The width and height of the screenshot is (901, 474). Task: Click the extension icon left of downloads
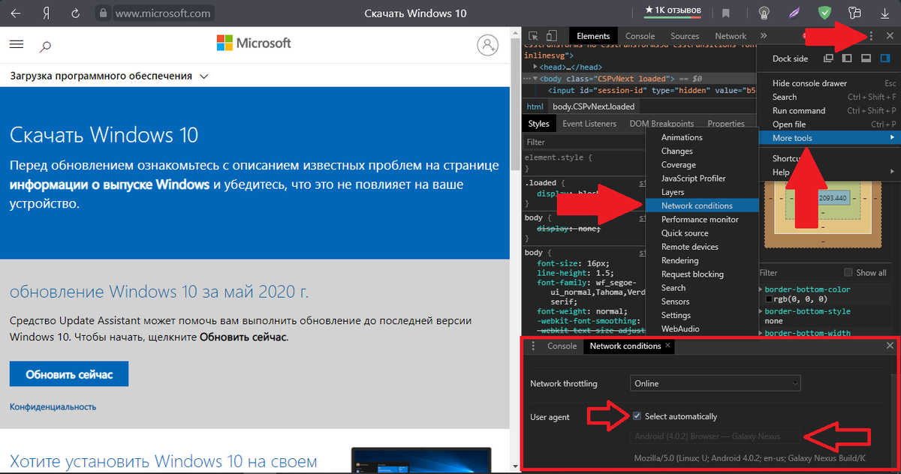pyautogui.click(x=855, y=13)
